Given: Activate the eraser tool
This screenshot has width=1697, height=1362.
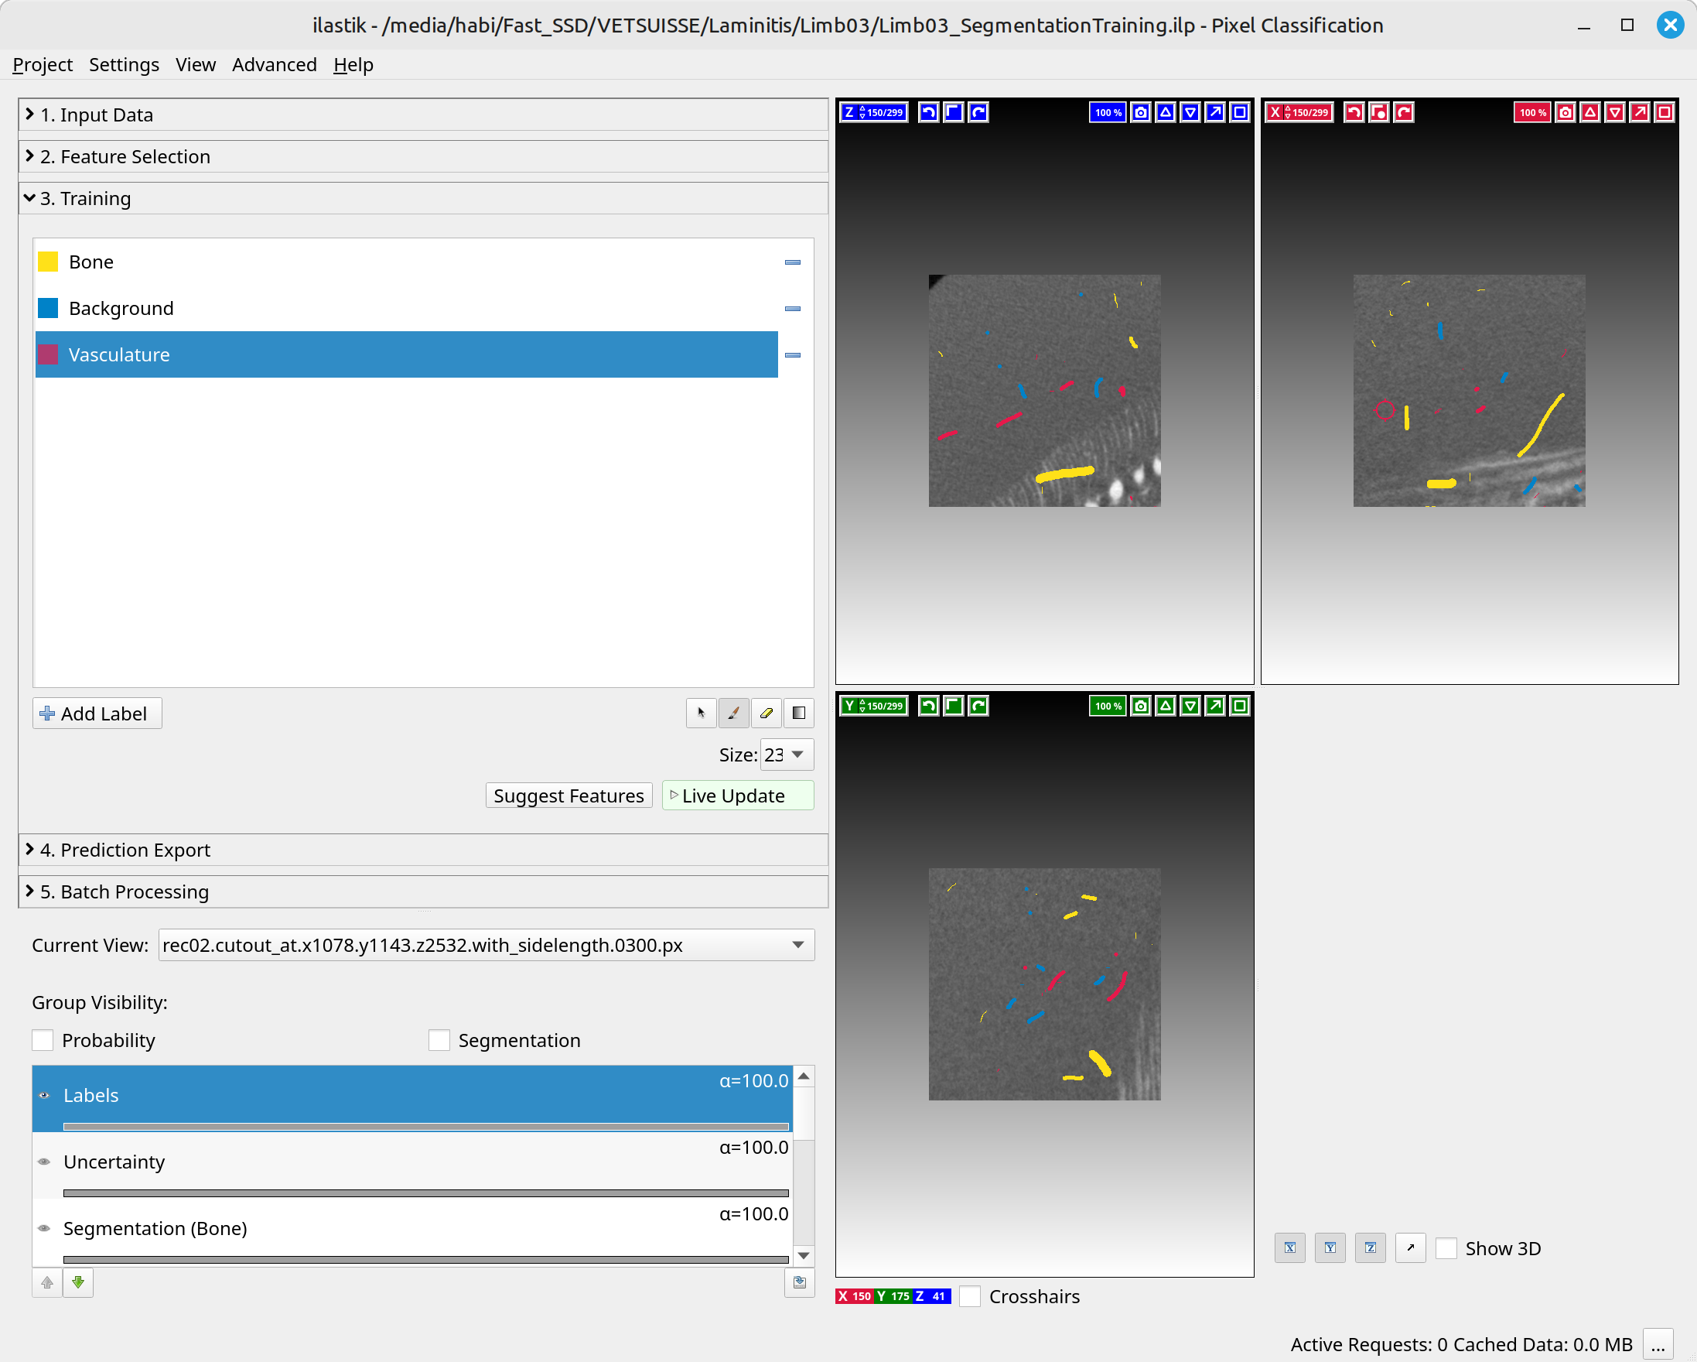Looking at the screenshot, I should coord(766,713).
